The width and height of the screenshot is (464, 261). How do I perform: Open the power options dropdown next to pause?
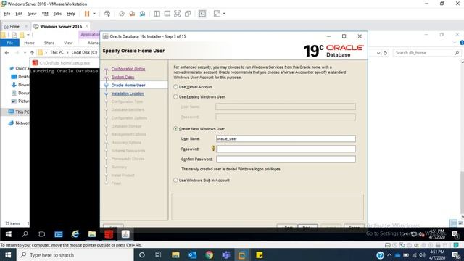click(x=94, y=14)
